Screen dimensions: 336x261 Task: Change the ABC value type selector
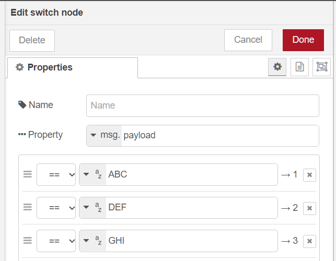click(92, 175)
